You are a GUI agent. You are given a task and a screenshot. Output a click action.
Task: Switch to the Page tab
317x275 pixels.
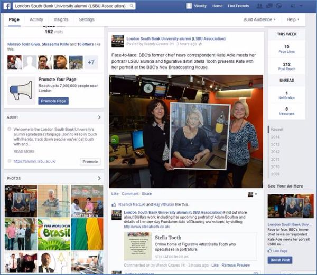coord(14,19)
